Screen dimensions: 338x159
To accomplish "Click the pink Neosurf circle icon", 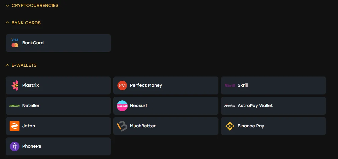I will (122, 106).
